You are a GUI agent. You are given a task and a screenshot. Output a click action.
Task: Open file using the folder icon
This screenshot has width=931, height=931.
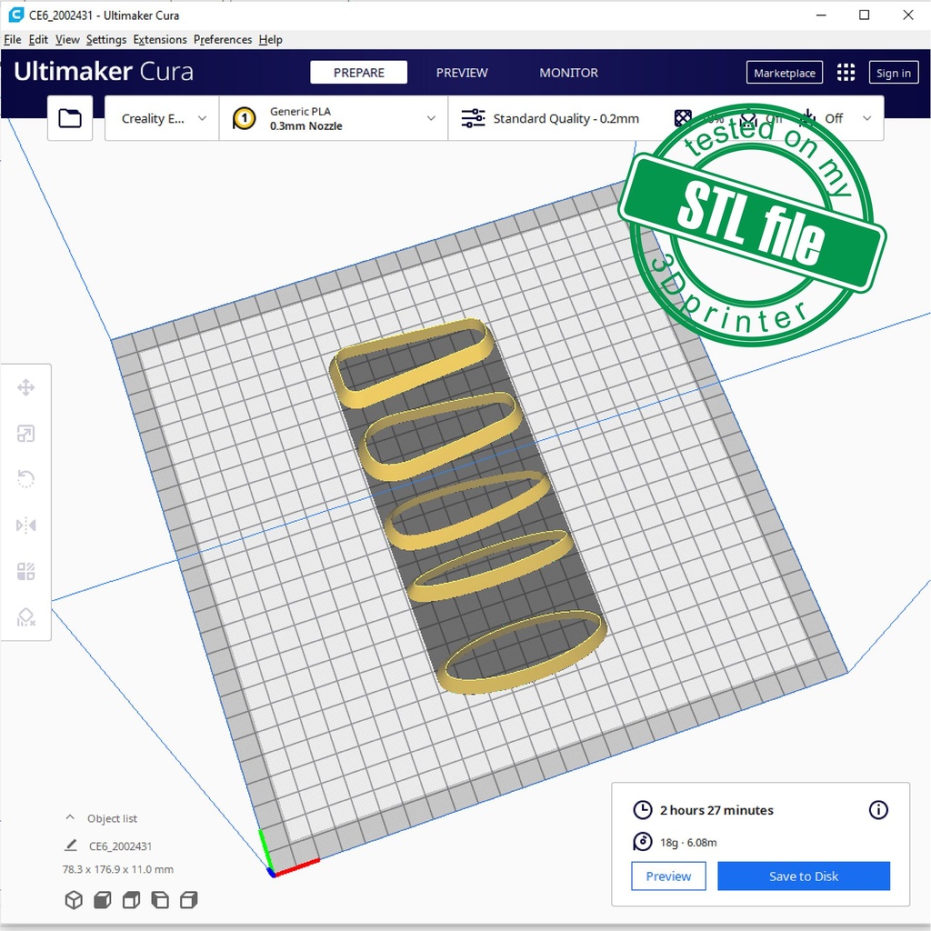tap(70, 118)
